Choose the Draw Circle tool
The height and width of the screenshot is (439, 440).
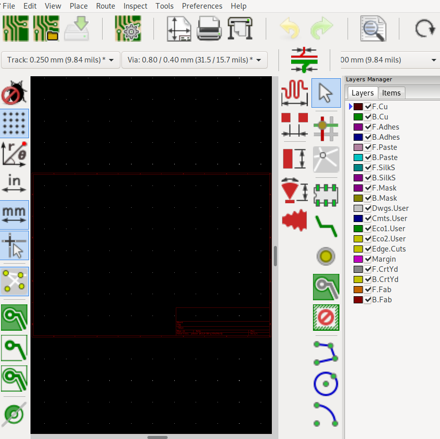326,384
